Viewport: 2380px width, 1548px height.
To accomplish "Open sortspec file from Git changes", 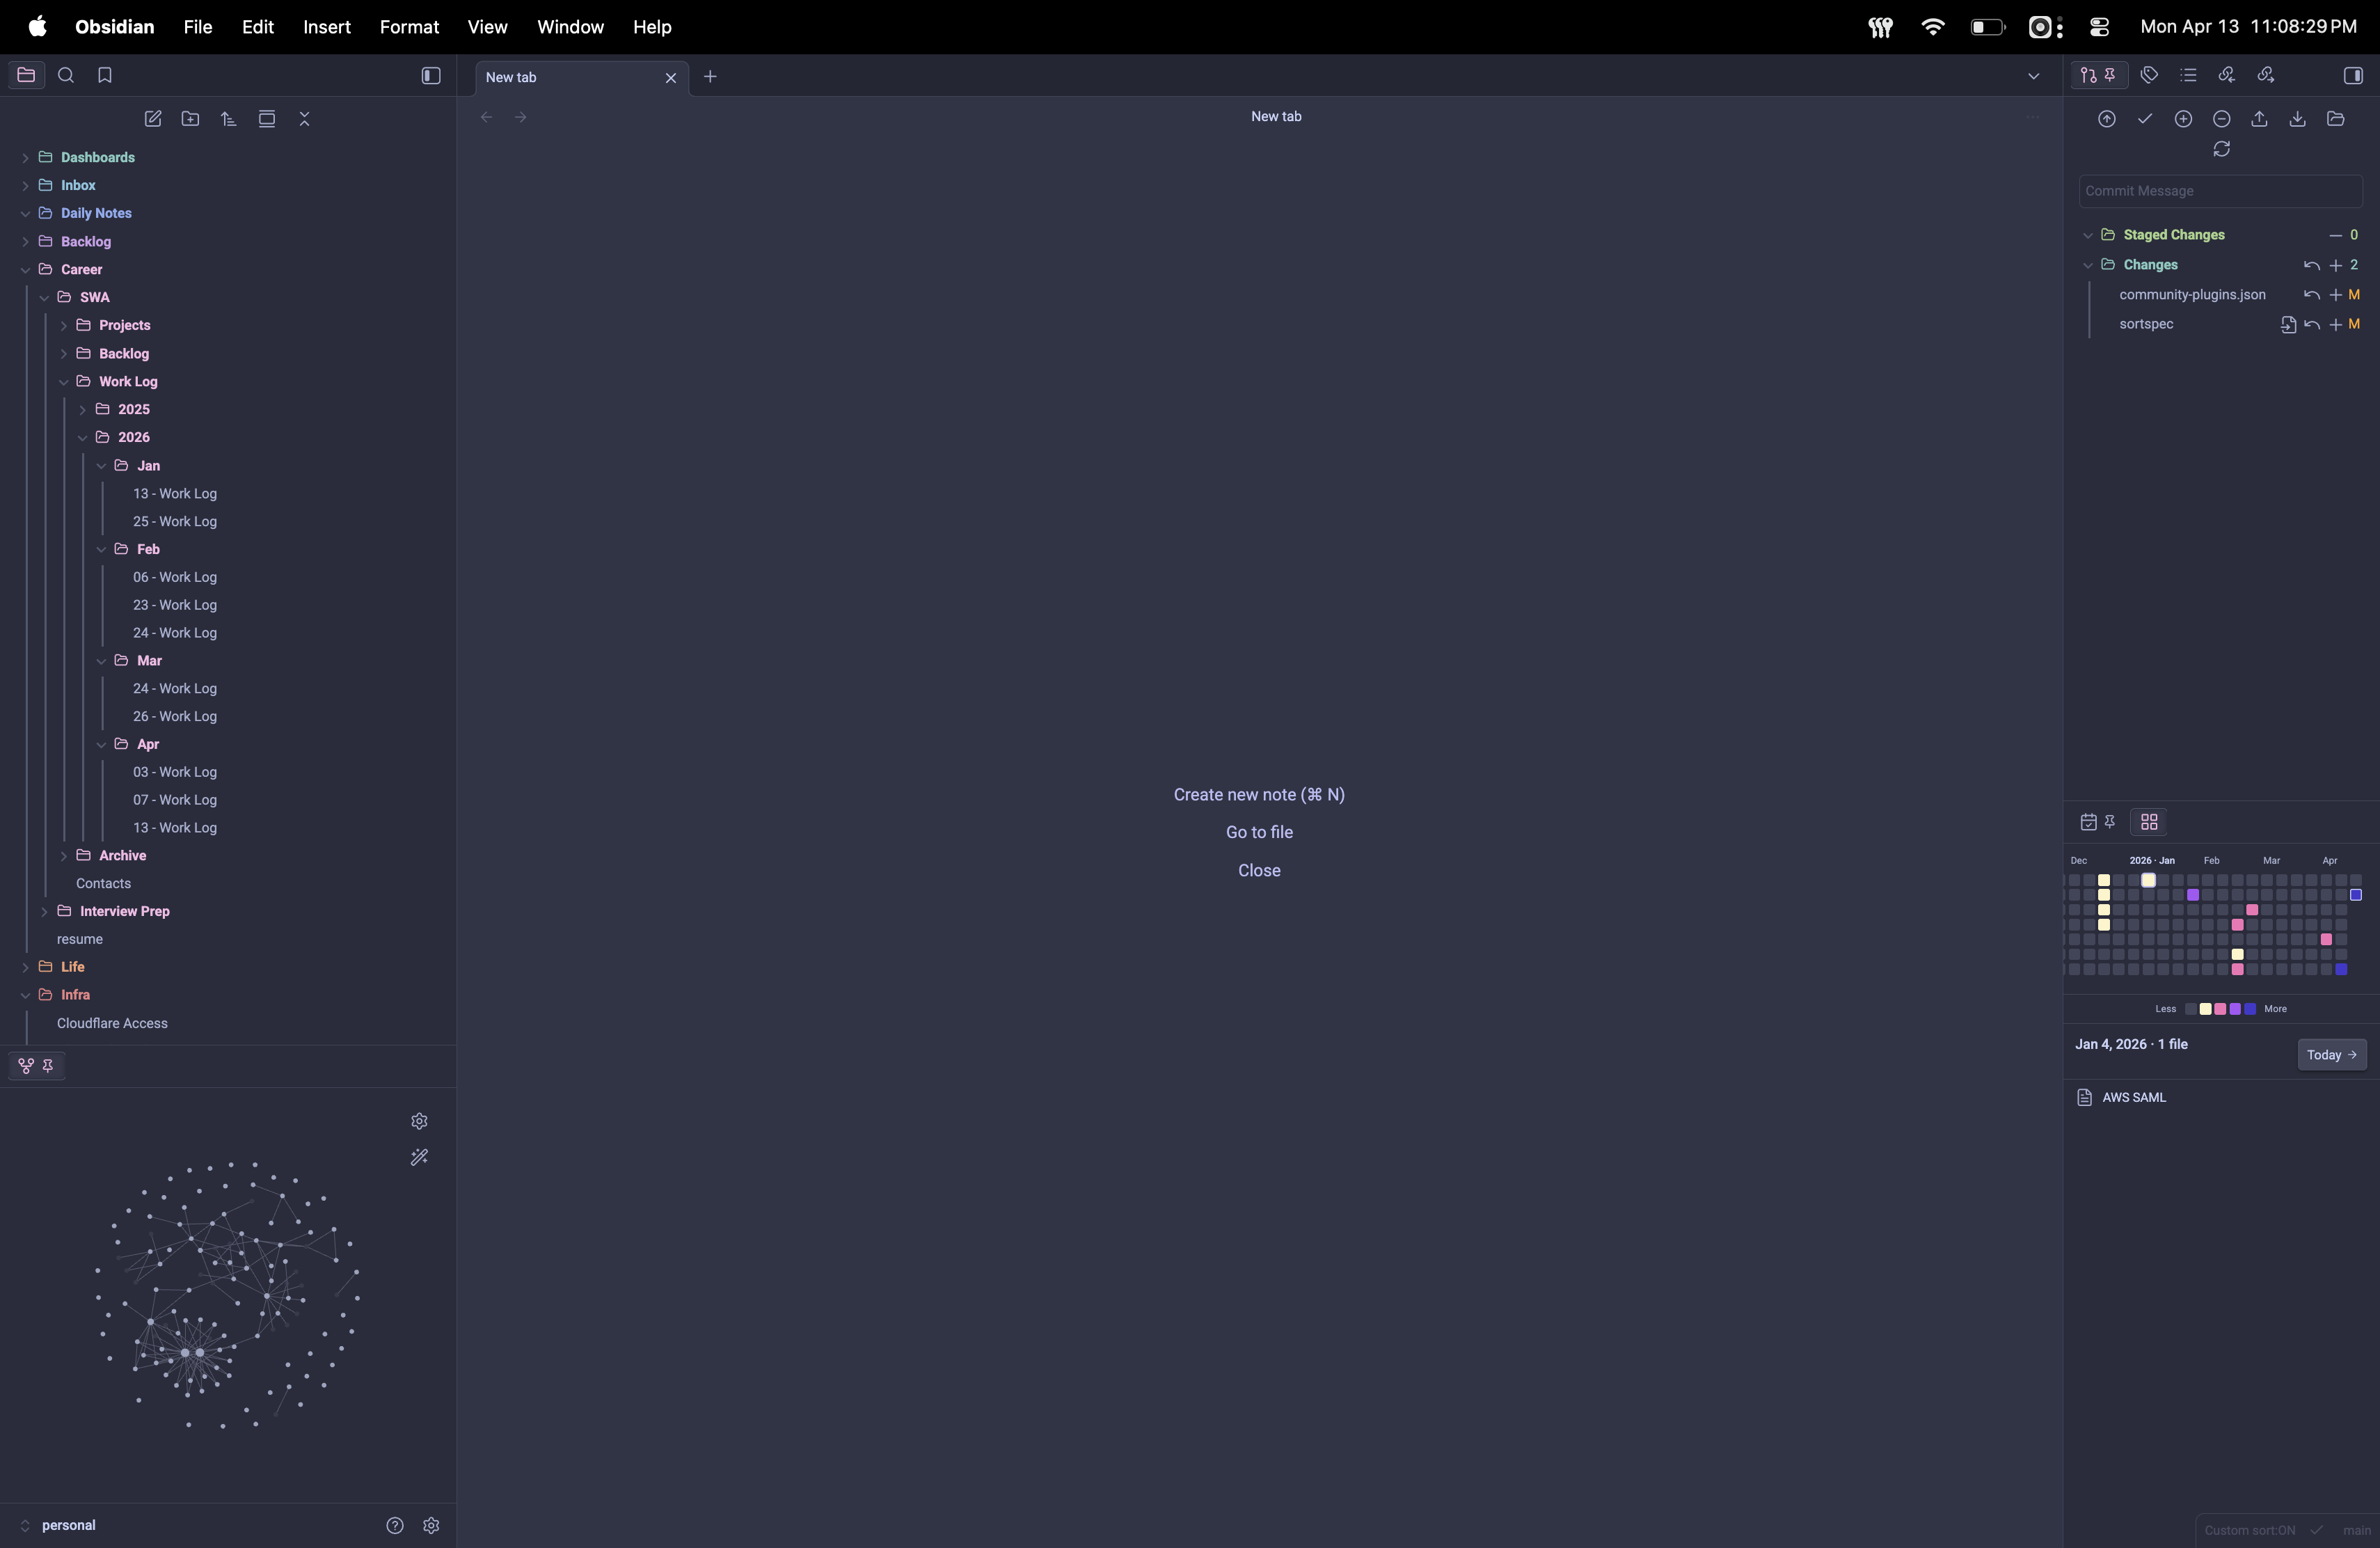I will 2288,325.
